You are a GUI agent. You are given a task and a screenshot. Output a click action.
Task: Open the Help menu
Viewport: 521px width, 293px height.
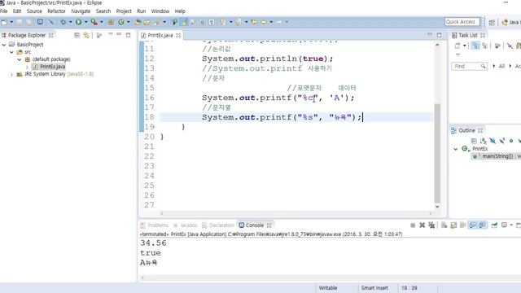point(180,11)
